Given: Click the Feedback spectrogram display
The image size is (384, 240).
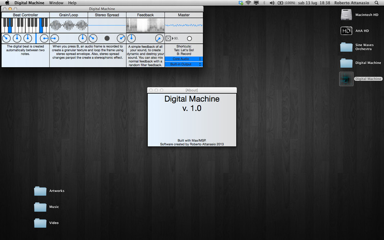Looking at the screenshot, I should point(145,25).
